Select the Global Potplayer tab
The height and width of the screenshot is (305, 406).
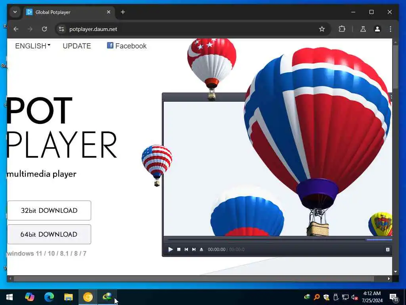click(x=69, y=12)
